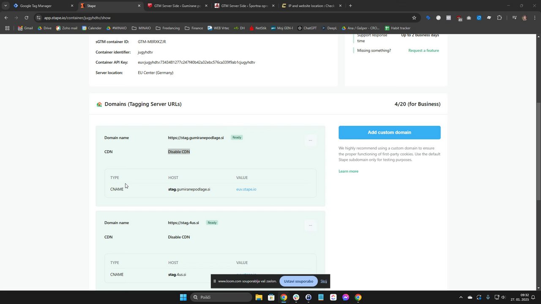Click the Container API Key value
The height and width of the screenshot is (304, 541).
(197, 62)
